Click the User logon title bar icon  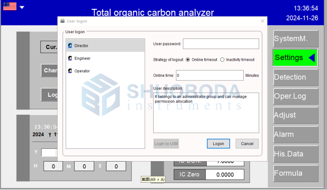tap(62, 21)
